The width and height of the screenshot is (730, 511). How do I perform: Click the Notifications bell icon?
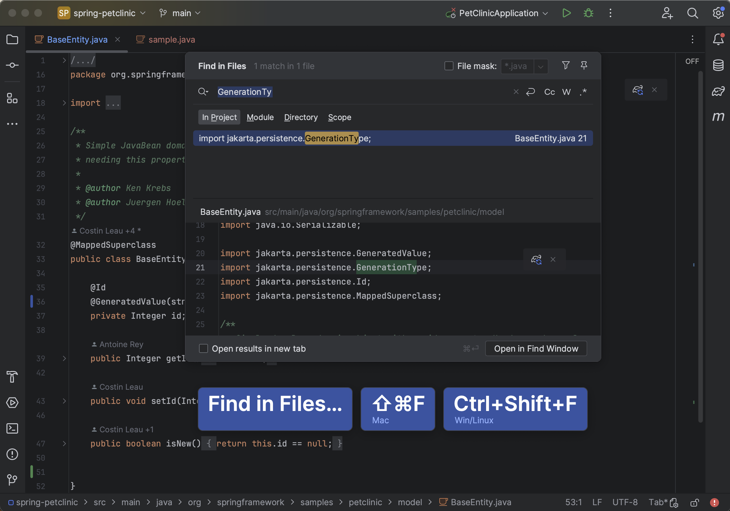(718, 39)
